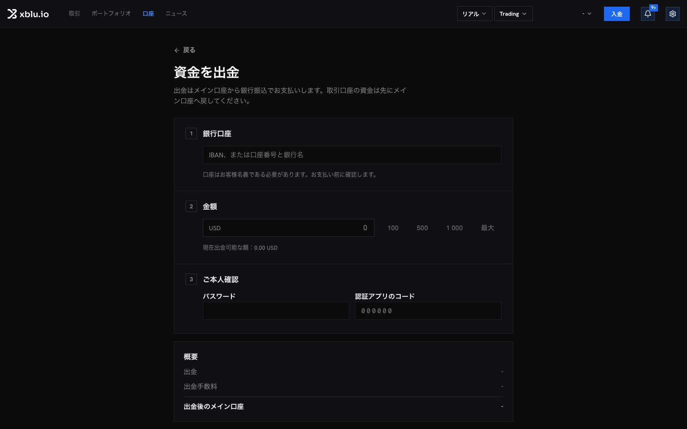The image size is (687, 429).
Task: Click into the パスワード input field
Action: 276,311
